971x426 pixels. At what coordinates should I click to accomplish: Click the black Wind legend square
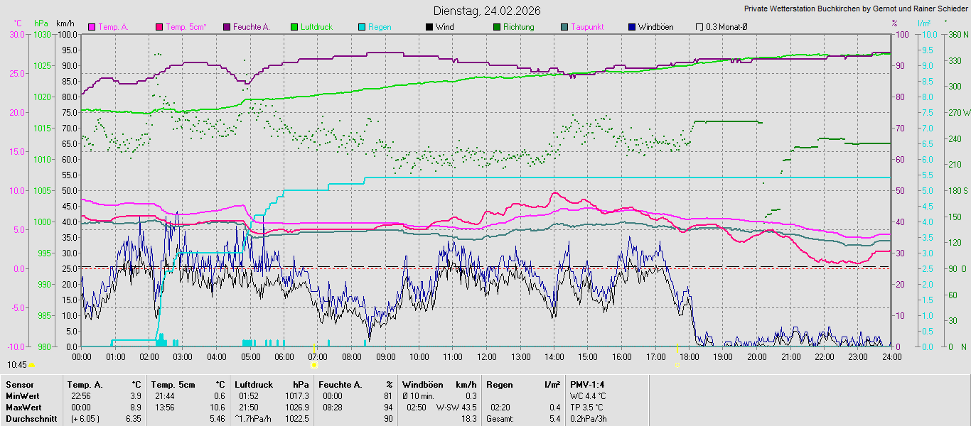tap(429, 27)
